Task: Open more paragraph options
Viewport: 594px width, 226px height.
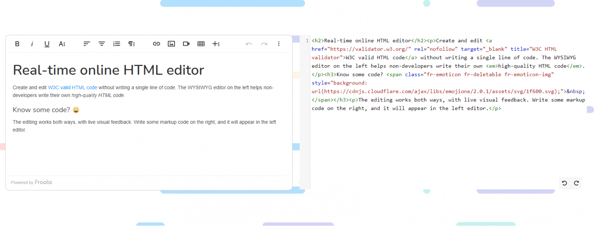Action: click(x=131, y=44)
